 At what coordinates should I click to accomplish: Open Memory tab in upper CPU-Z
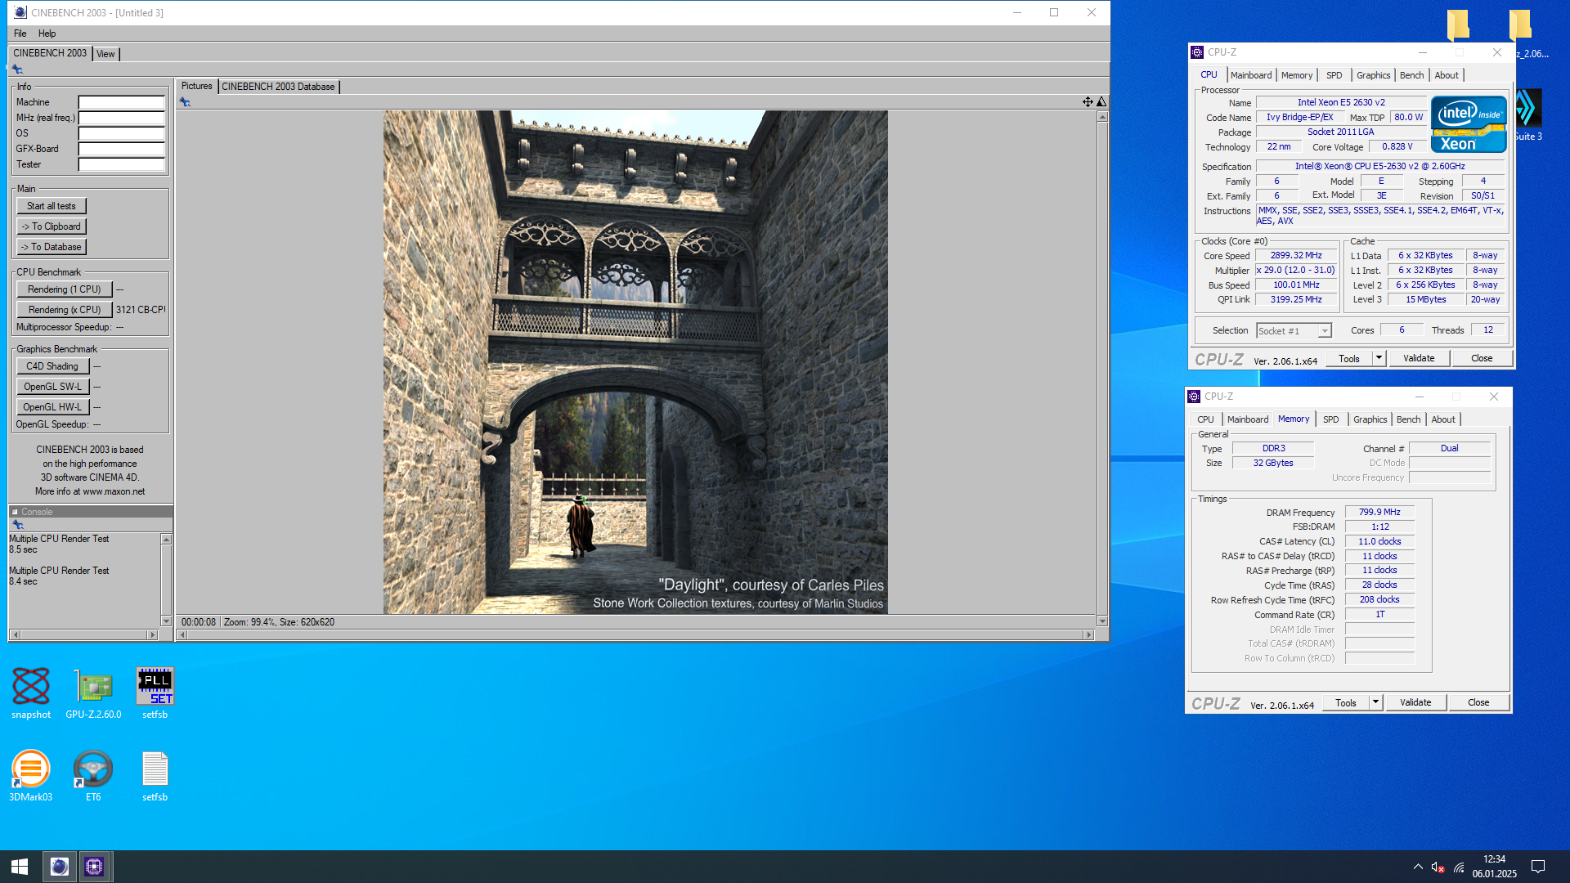tap(1297, 75)
